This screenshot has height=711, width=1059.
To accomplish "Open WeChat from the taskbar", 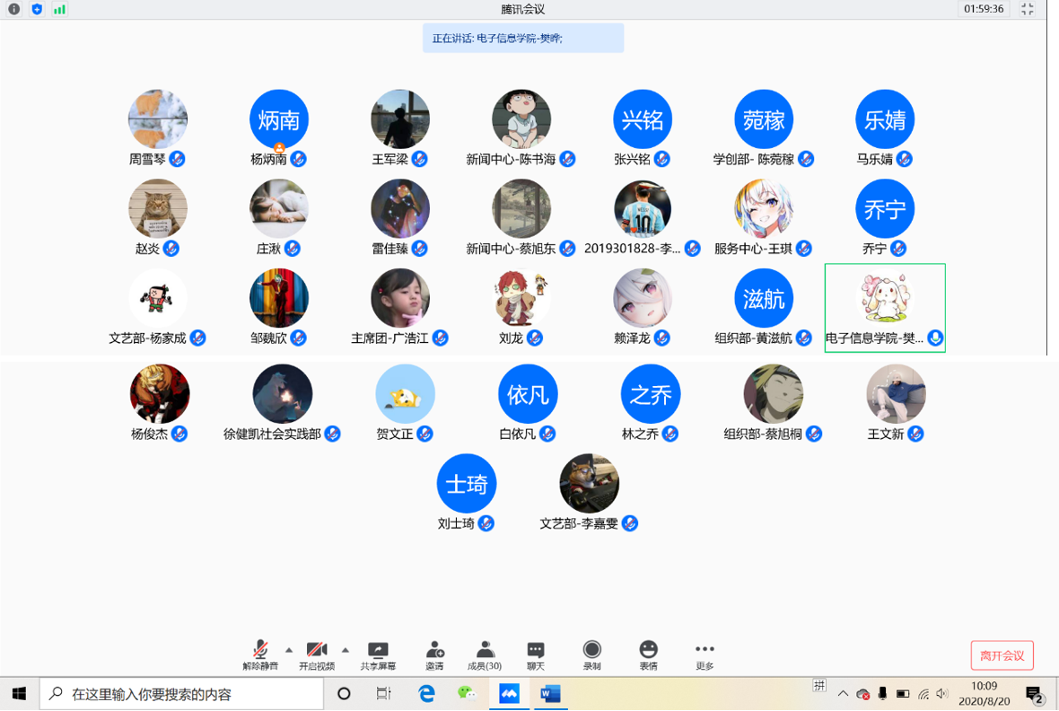I will [467, 693].
